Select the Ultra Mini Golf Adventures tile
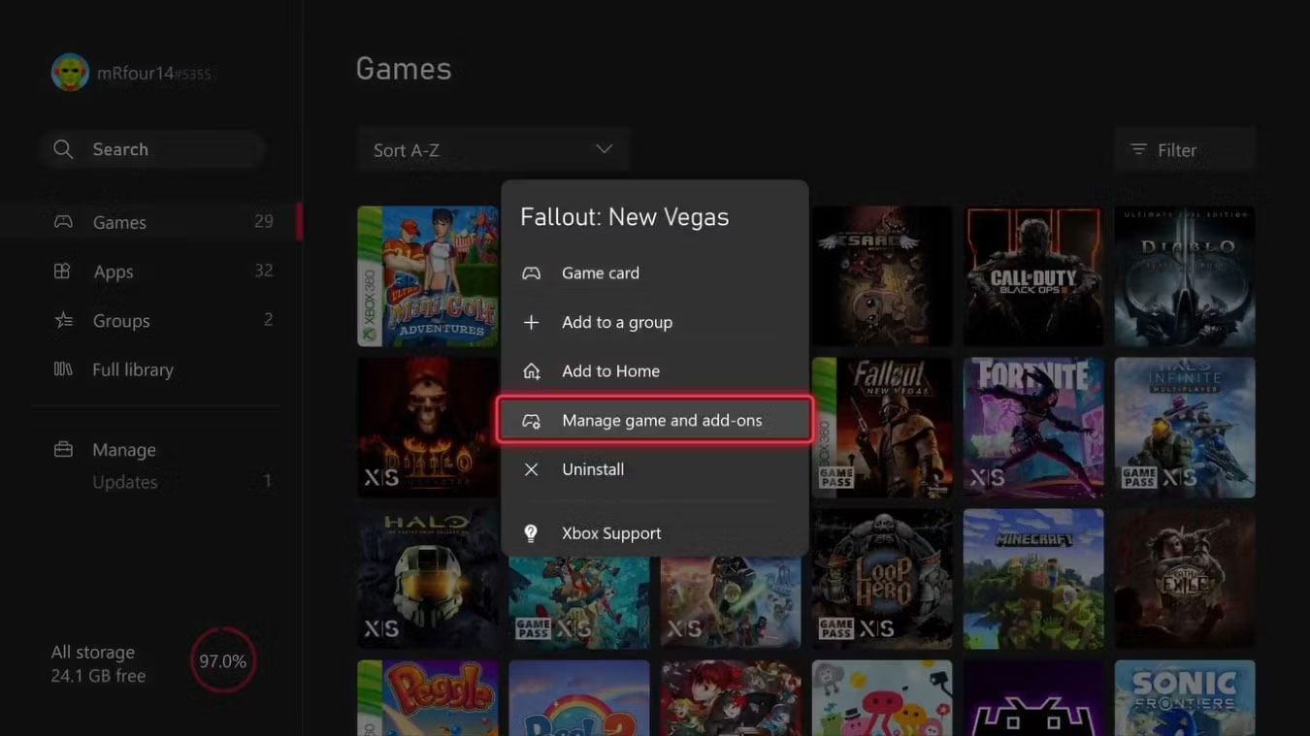1310x736 pixels. pyautogui.click(x=428, y=276)
